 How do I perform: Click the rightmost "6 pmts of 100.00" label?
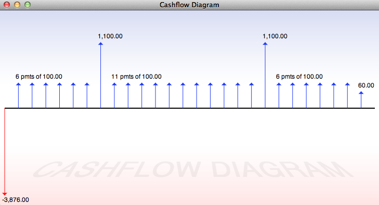[x=299, y=77]
